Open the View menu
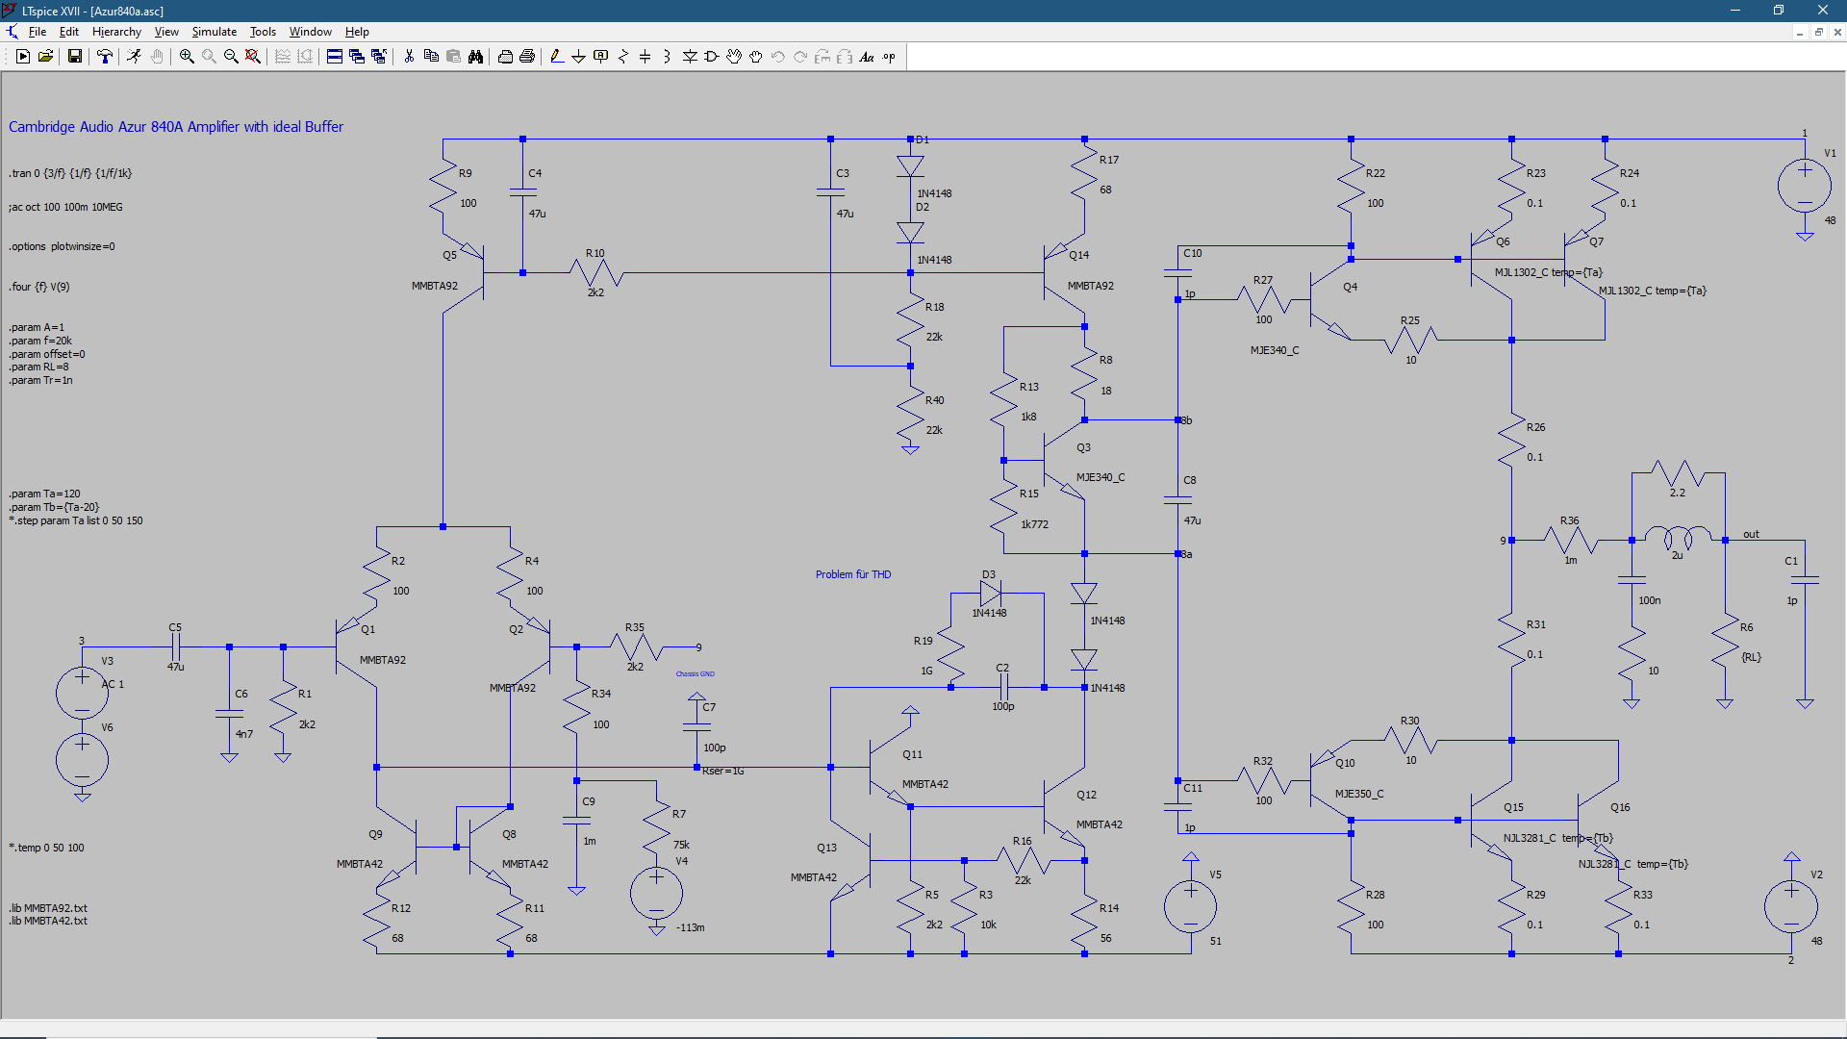 point(166,32)
